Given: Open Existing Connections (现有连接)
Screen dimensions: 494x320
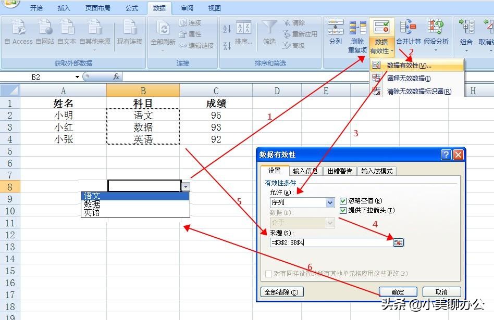Looking at the screenshot, I should (129, 31).
